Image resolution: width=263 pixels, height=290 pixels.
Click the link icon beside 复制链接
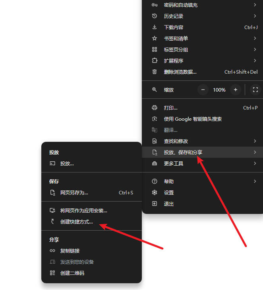coord(52,251)
